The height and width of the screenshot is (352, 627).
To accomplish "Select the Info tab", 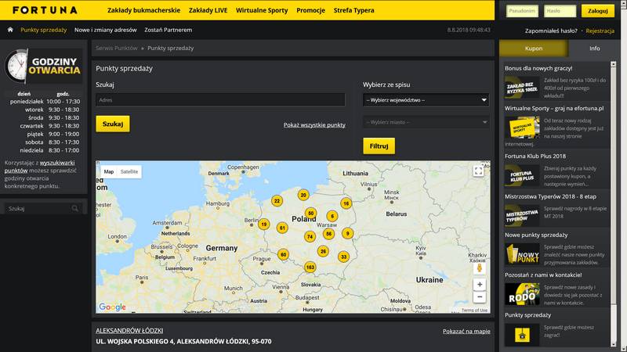I will pyautogui.click(x=594, y=48).
